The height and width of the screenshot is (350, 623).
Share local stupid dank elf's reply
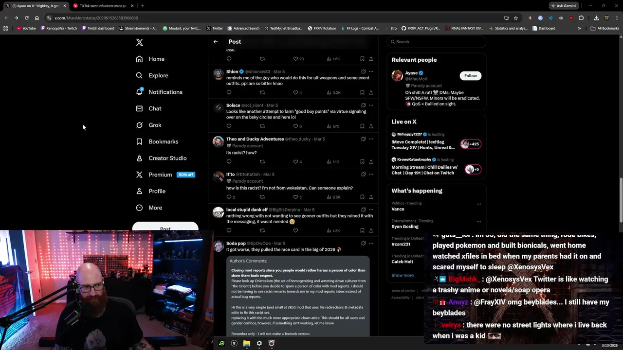[x=371, y=230]
